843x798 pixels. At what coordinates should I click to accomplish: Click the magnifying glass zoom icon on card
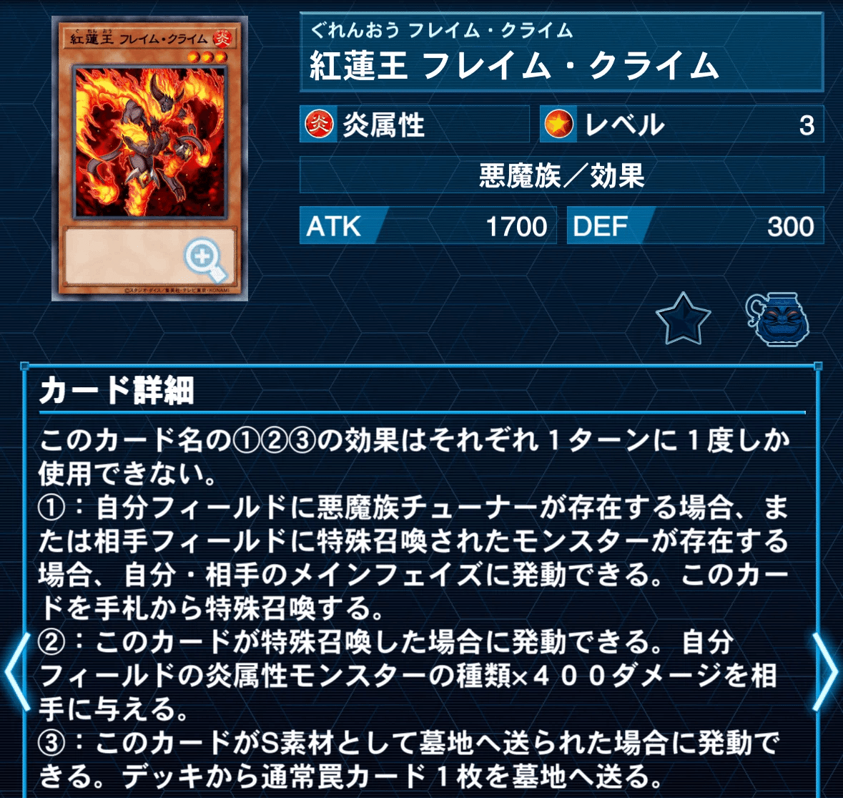(x=205, y=261)
